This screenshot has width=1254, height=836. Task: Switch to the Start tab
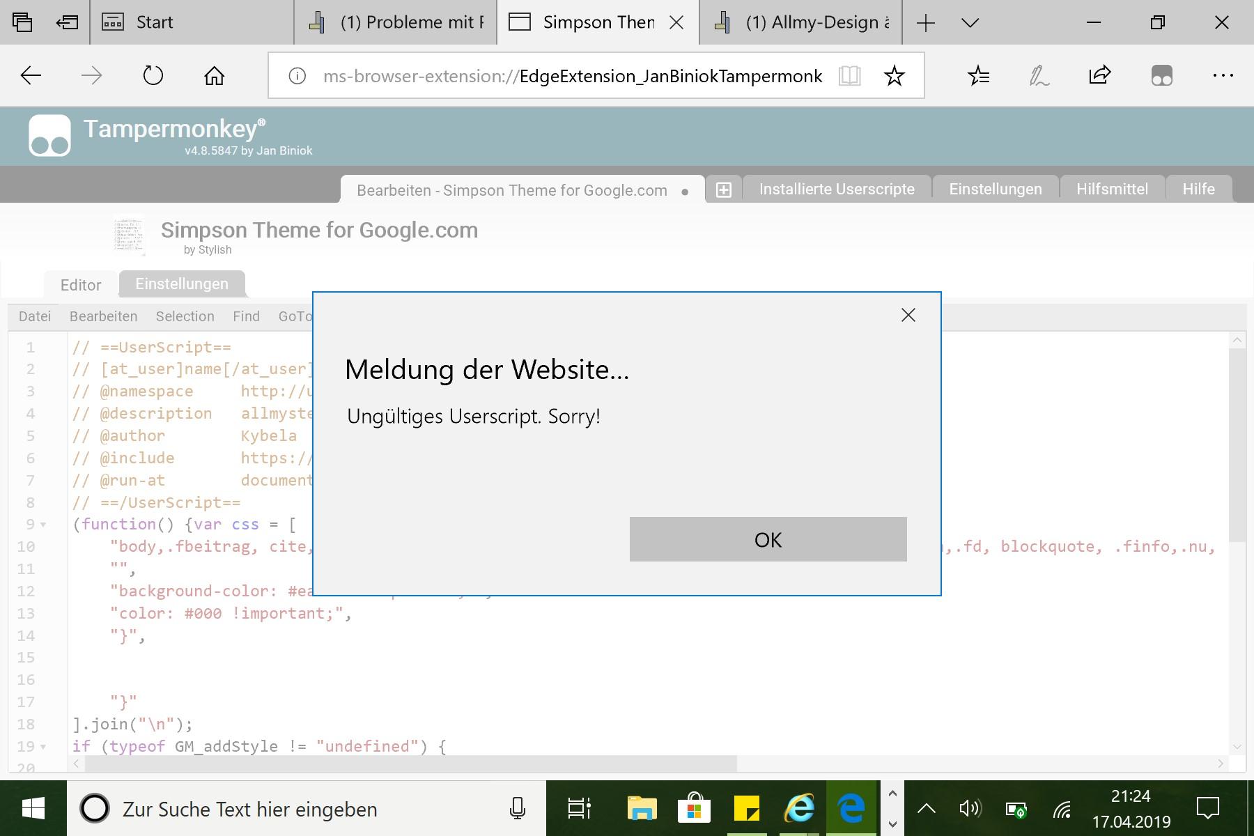pyautogui.click(x=192, y=22)
